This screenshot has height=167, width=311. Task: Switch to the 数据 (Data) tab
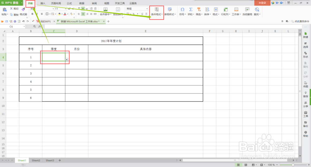(x=81, y=3)
